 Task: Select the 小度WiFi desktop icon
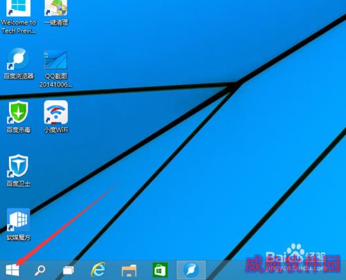[x=56, y=117]
